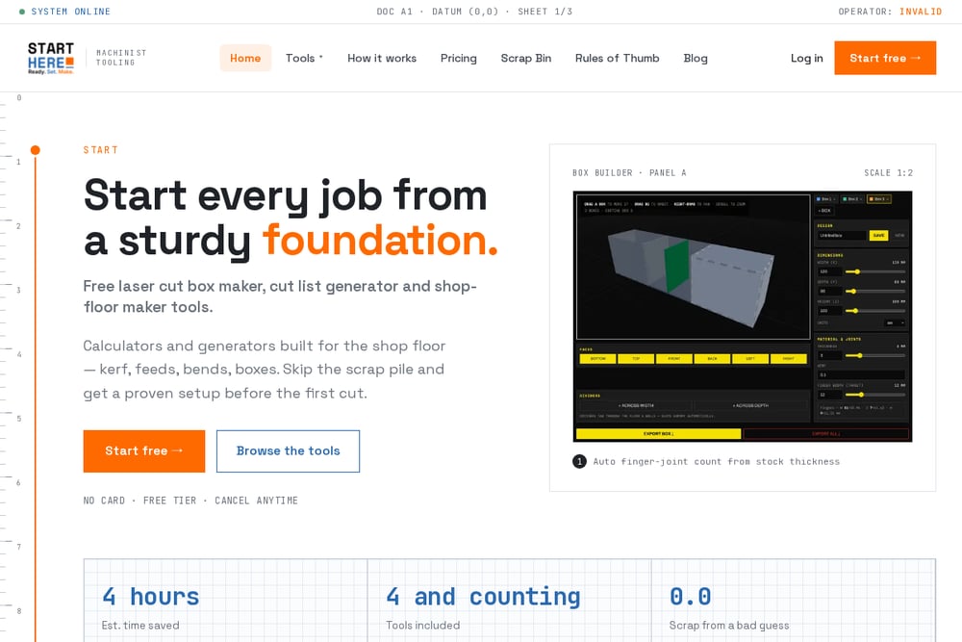The image size is (962, 642).
Task: Open the Box Builder preview image
Action: coord(743,317)
